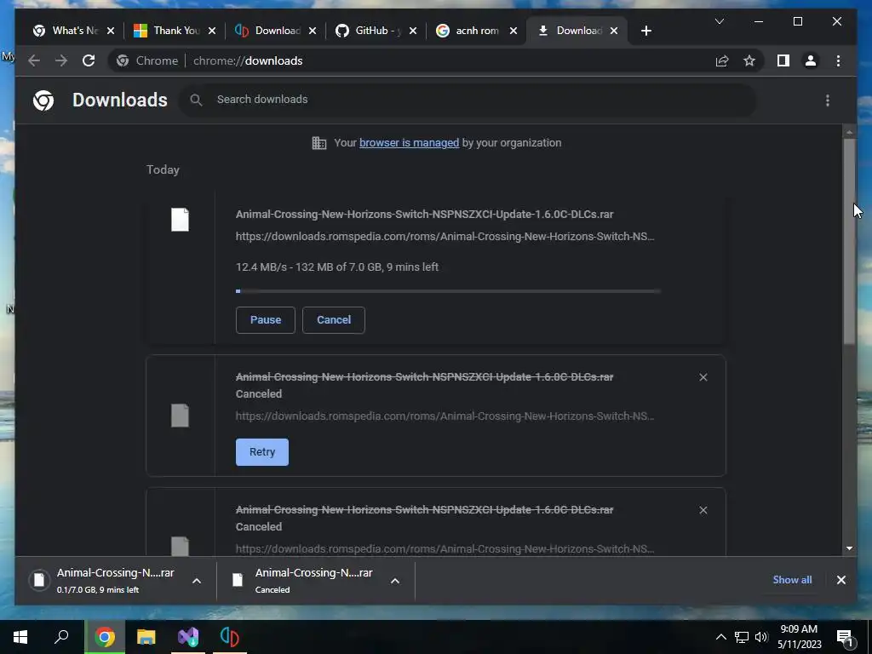Focus the Search downloads field
Image resolution: width=872 pixels, height=654 pixels.
[468, 100]
